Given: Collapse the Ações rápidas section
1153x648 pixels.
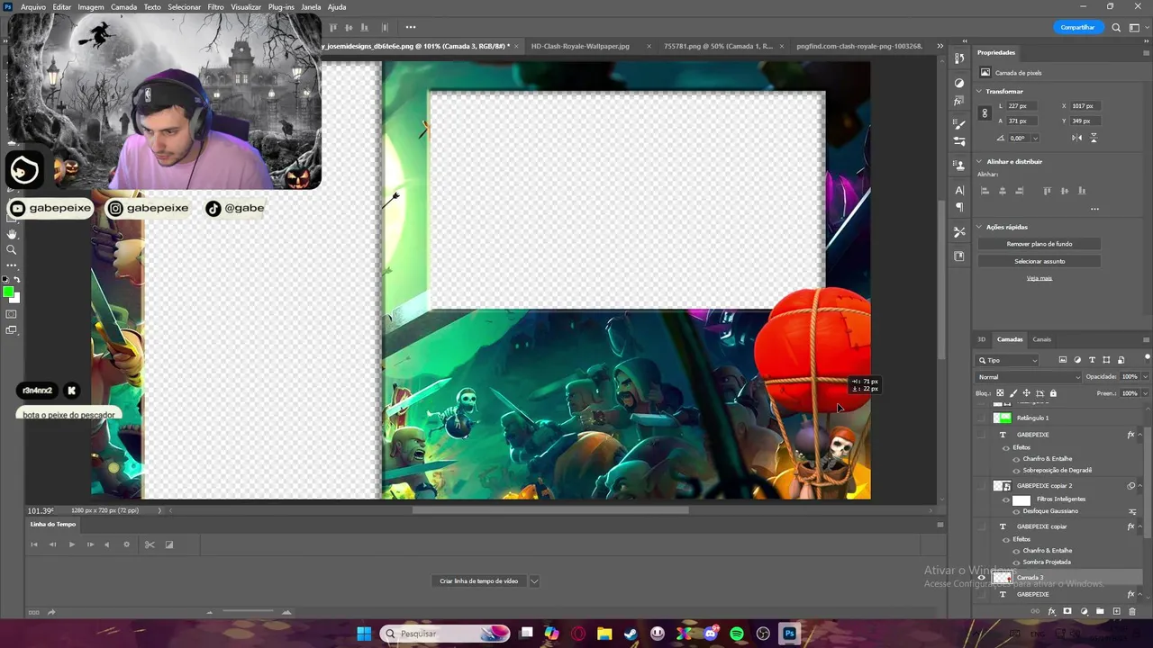Looking at the screenshot, I should [x=980, y=227].
